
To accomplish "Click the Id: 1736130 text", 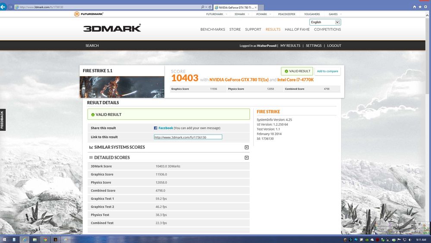I will pos(265,139).
